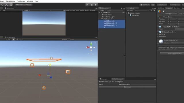
Task: Click the Scene gizmo lock icon
Action: (x=96, y=43)
